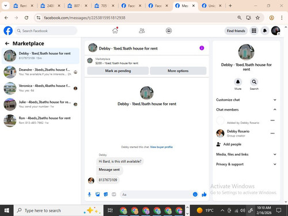288x216 pixels.
Task: Choose a GIF in composer
Action: tap(114, 195)
